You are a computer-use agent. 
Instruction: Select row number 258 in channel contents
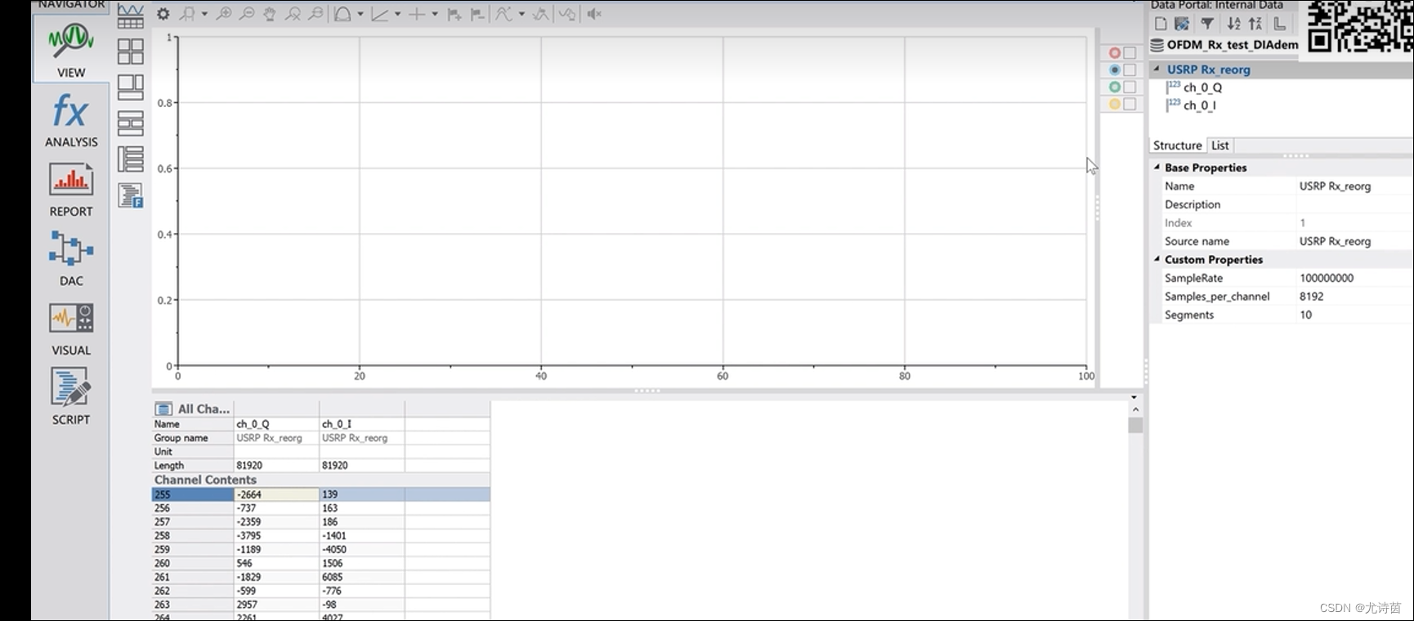[192, 536]
